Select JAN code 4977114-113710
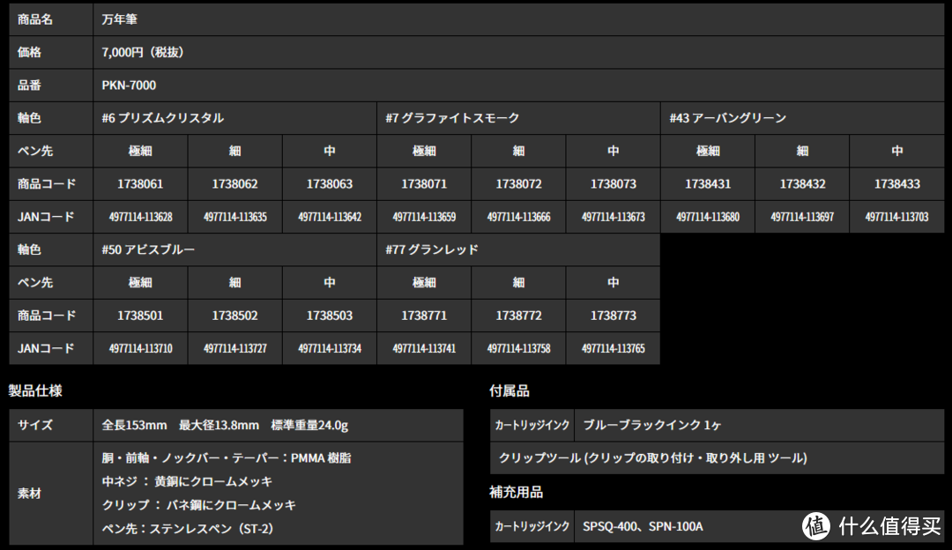 [140, 349]
